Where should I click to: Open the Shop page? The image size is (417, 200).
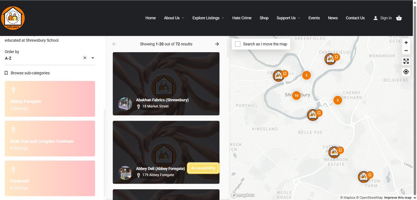pyautogui.click(x=264, y=18)
